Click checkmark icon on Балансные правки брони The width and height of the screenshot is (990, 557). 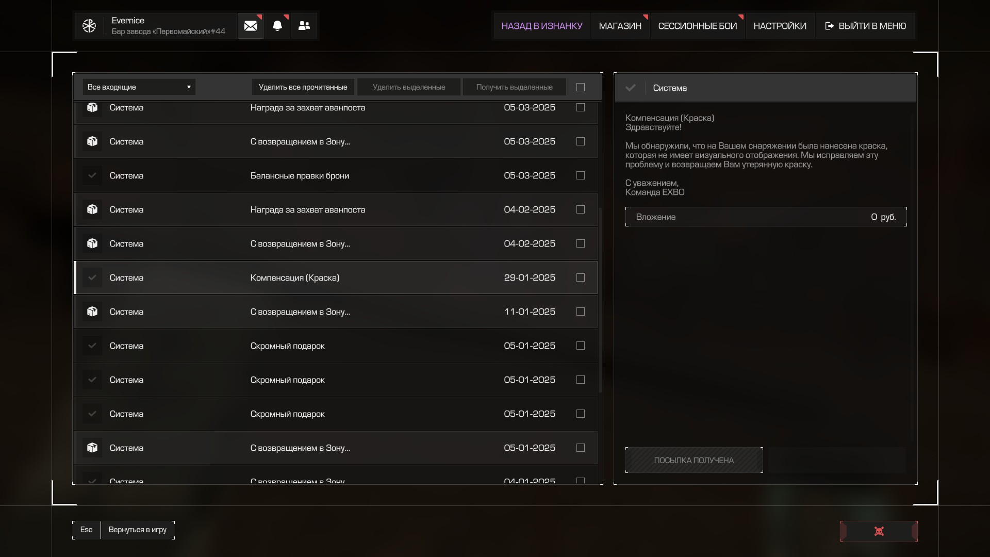tap(92, 175)
